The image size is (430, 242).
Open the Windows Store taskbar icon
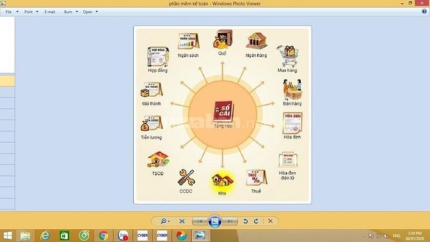coord(64,236)
